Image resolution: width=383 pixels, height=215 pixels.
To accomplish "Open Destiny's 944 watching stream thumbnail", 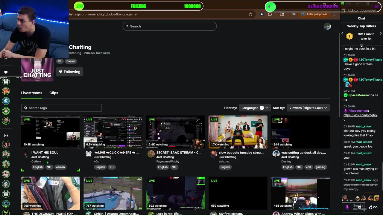I will 300,132.
